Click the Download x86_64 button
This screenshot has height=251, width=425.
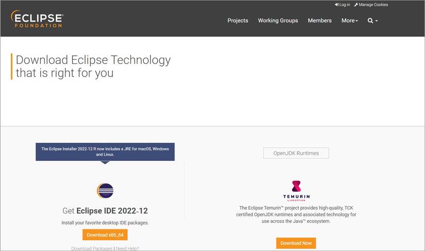(105, 235)
